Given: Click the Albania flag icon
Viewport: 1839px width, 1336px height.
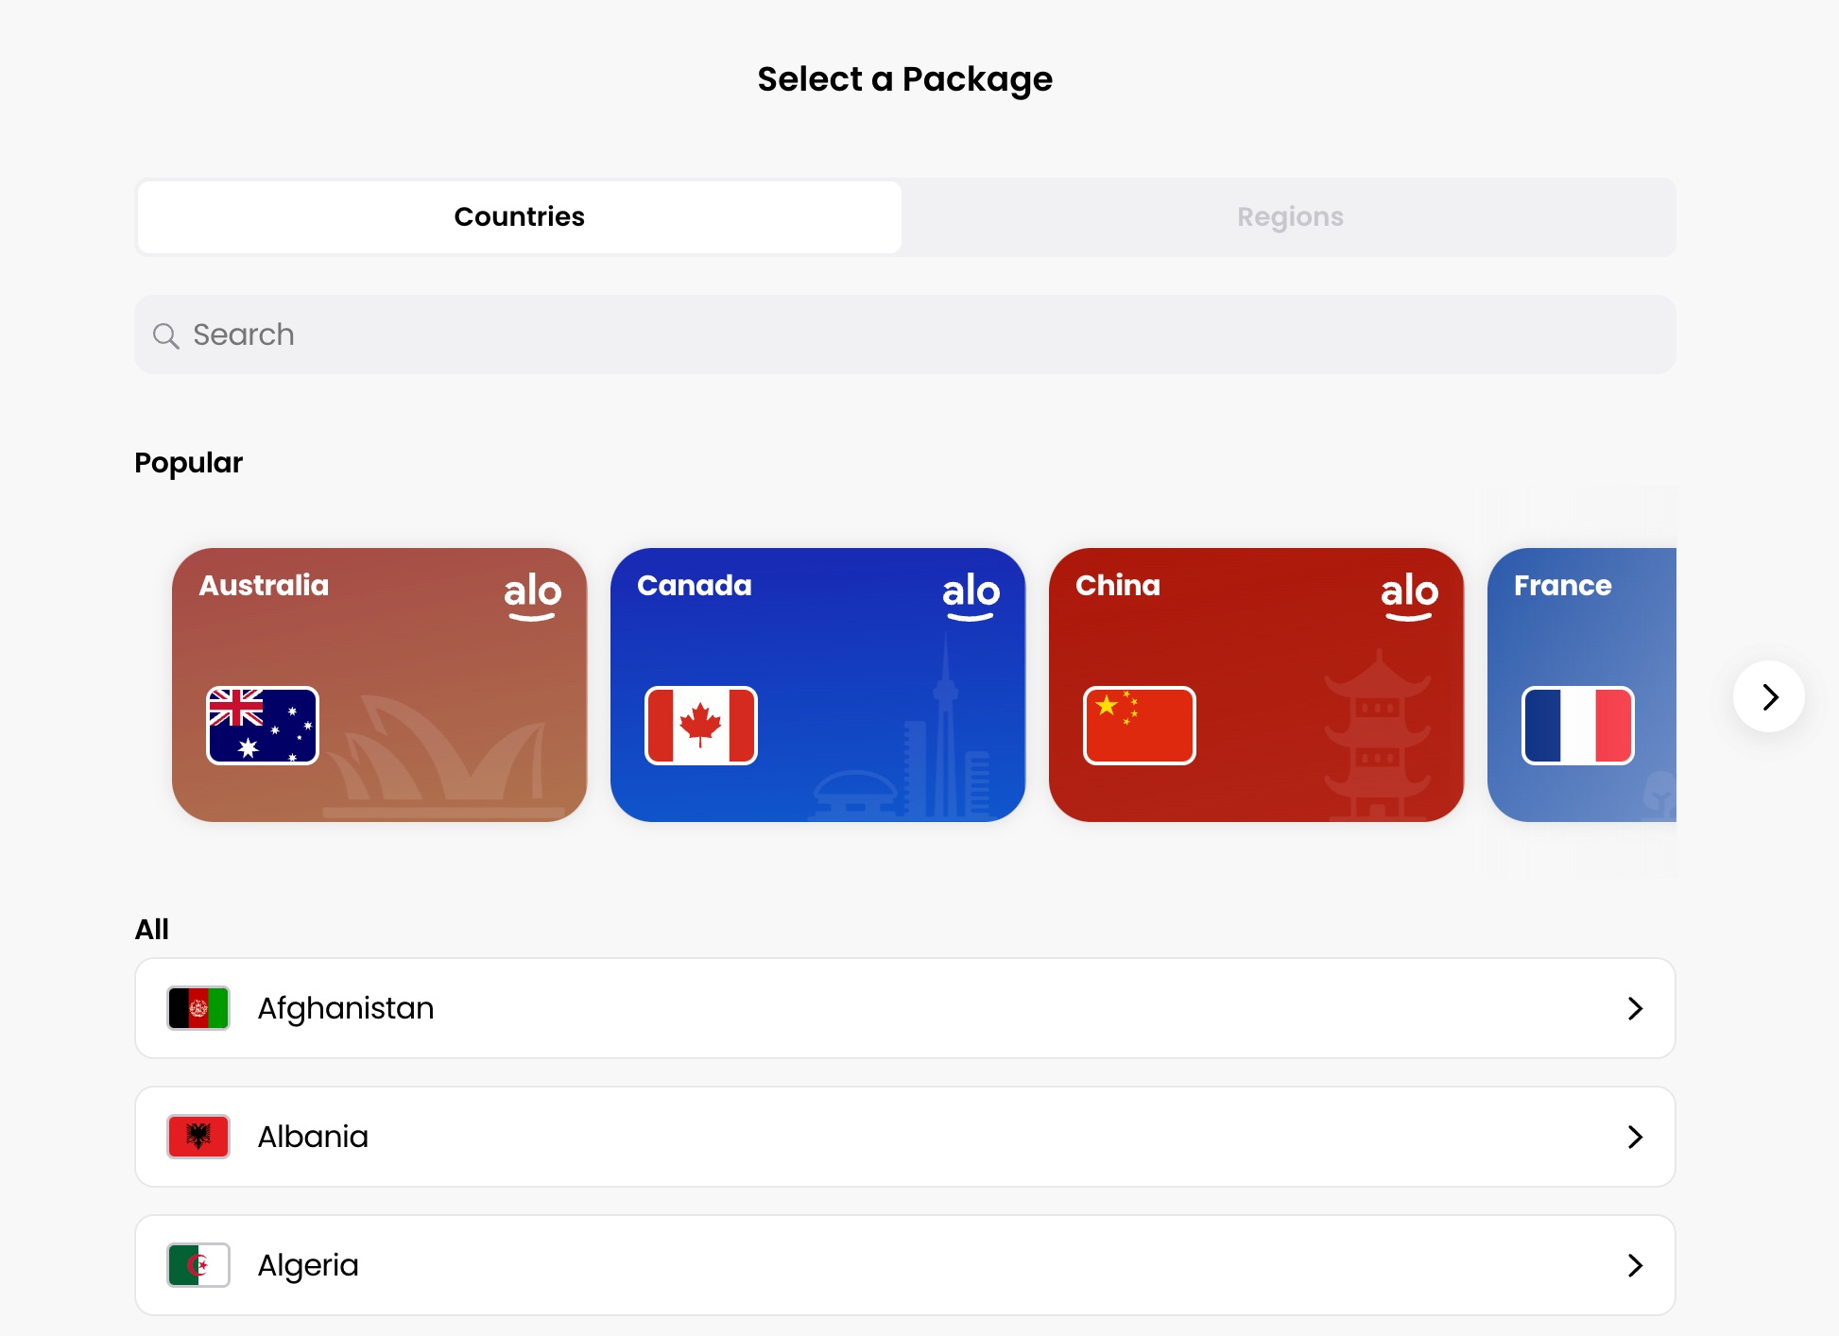Looking at the screenshot, I should coord(198,1137).
